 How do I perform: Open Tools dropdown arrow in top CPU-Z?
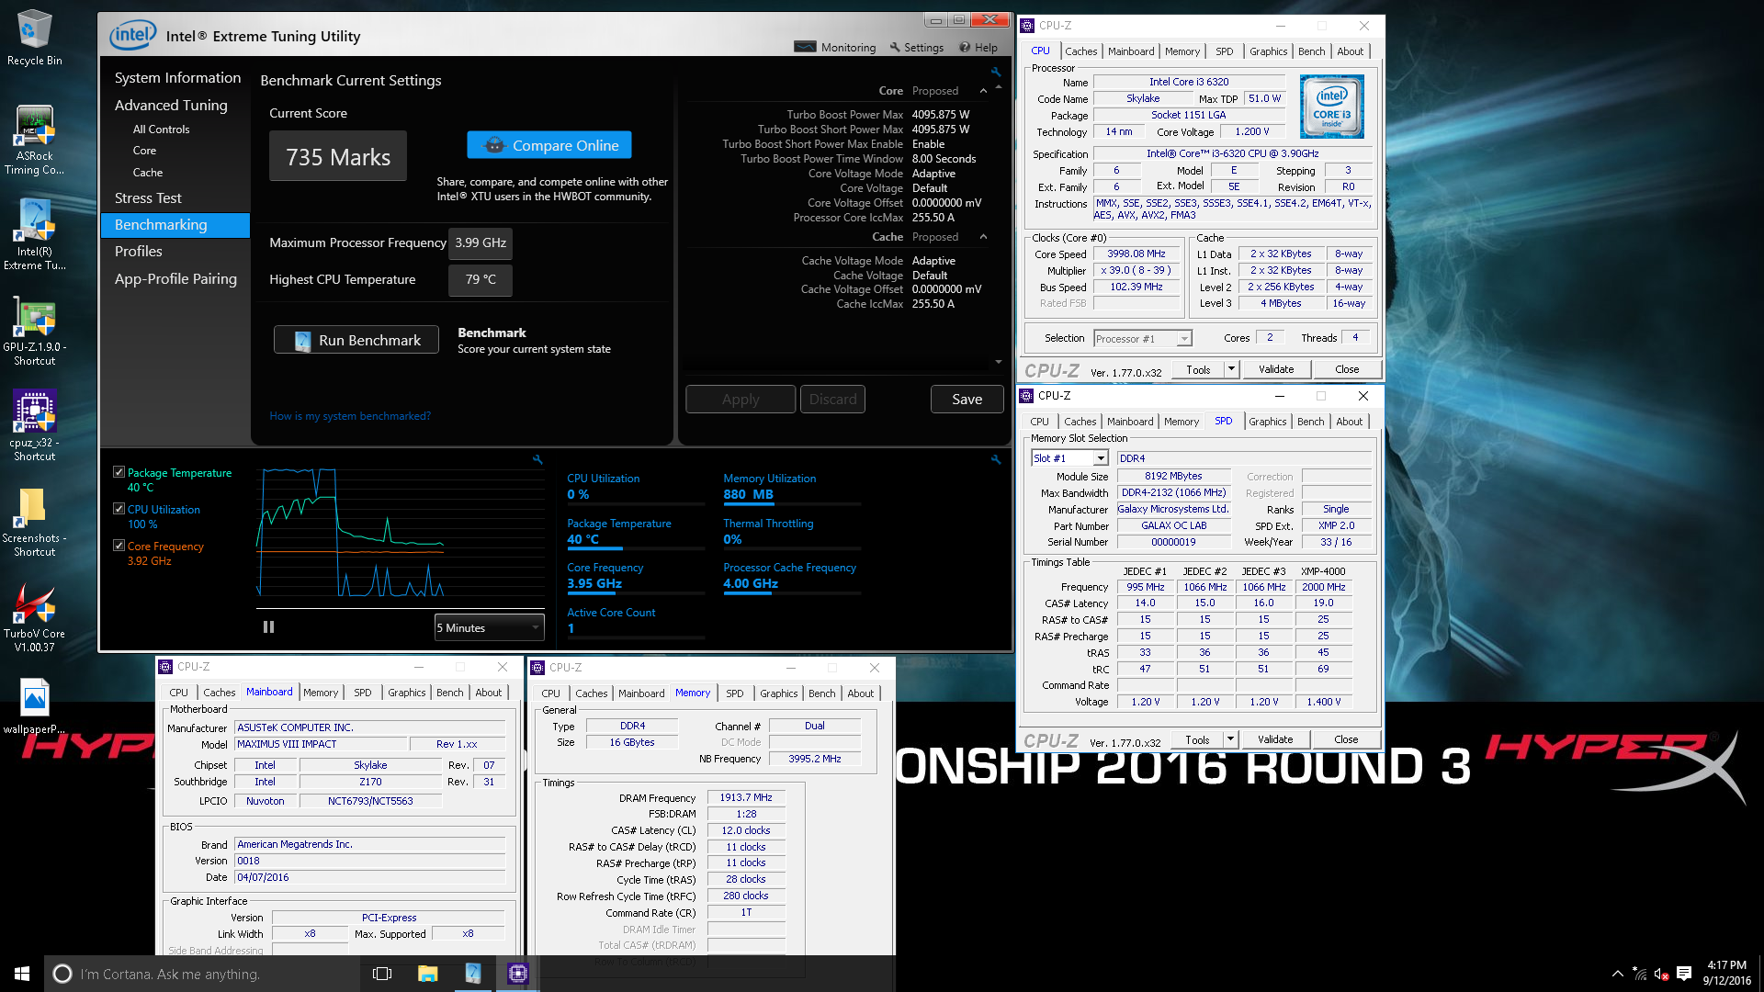(1231, 369)
